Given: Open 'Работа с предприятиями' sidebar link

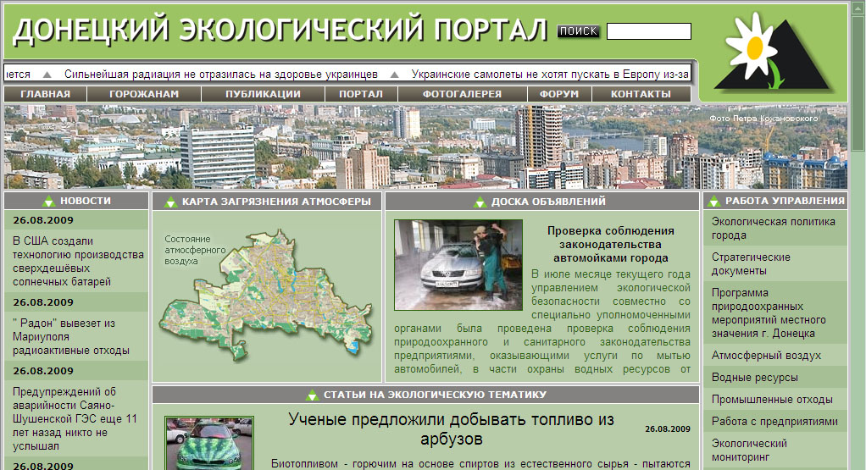Looking at the screenshot, I should (774, 422).
